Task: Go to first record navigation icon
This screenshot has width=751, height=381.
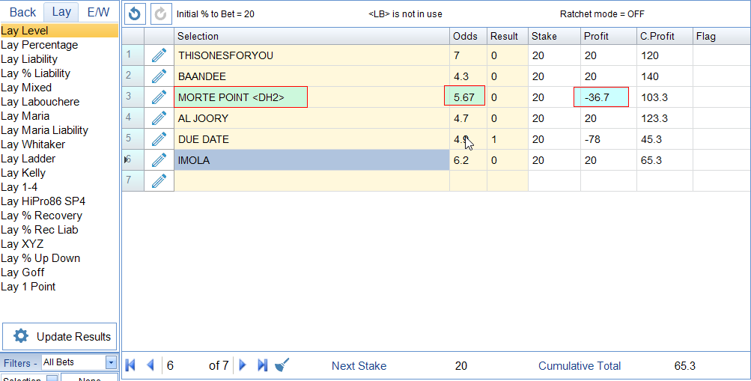Action: [131, 365]
